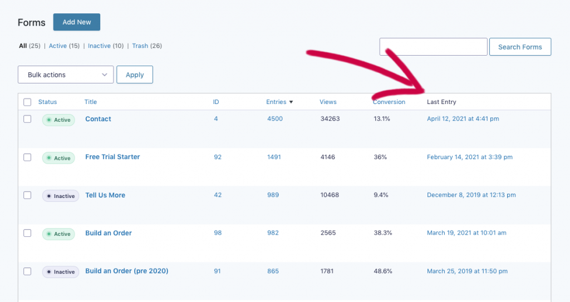
Task: Open the Bulk actions dropdown
Action: pyautogui.click(x=66, y=75)
